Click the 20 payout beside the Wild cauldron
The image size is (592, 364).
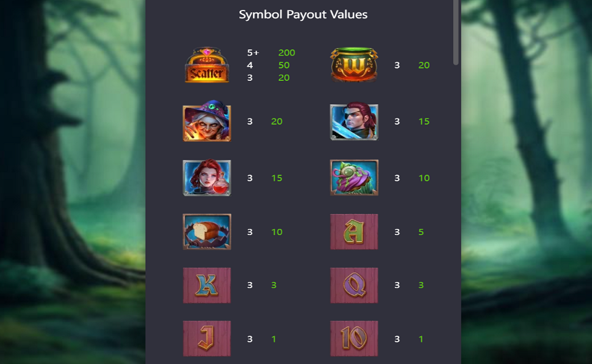[424, 65]
